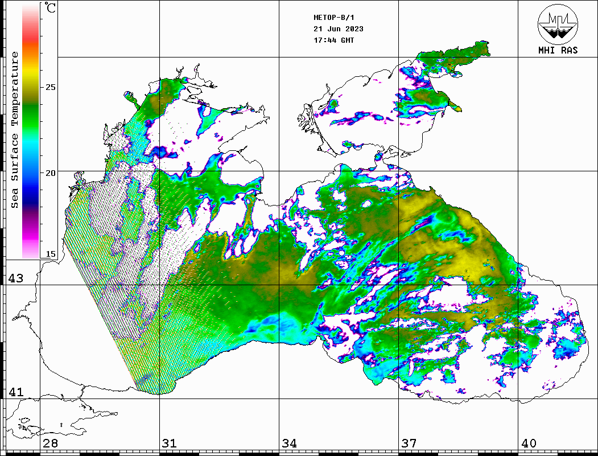Click the time '17:44 GMT'
This screenshot has width=598, height=456.
[333, 40]
